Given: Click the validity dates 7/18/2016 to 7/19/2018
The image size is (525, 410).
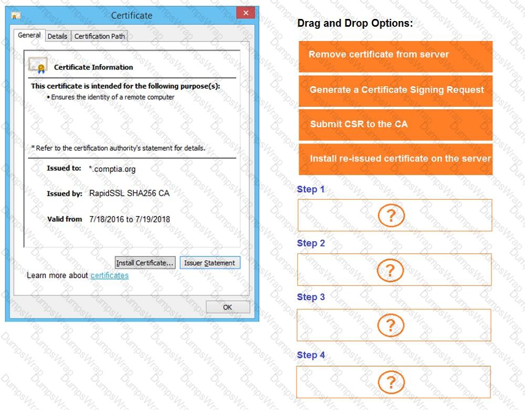Looking at the screenshot, I should 130,219.
